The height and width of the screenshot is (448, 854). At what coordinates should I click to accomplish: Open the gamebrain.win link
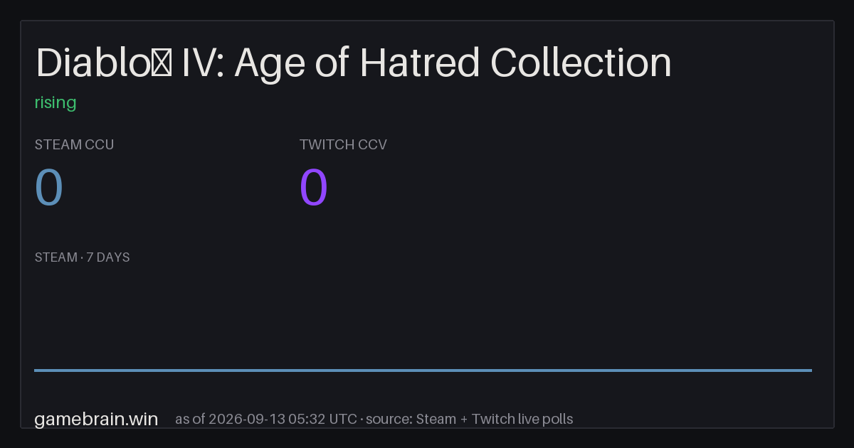(x=96, y=419)
